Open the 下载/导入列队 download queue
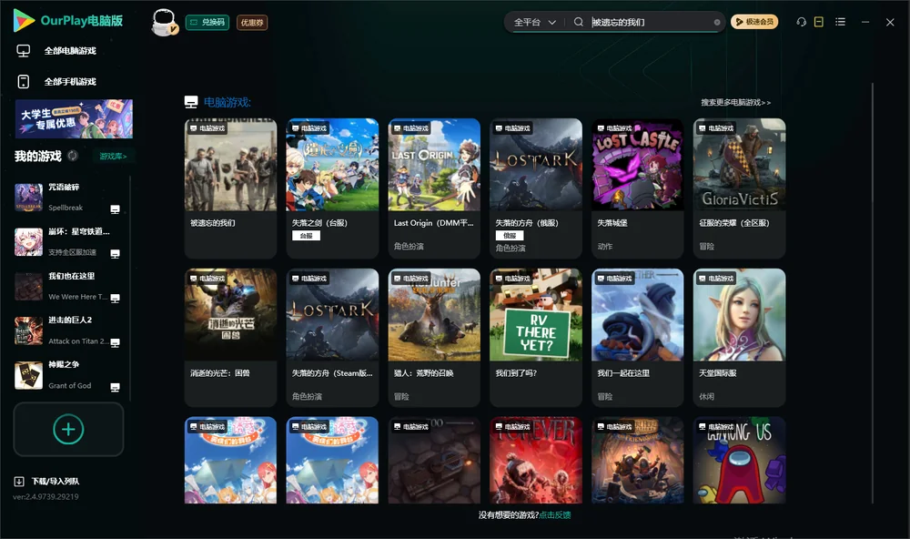 (x=47, y=481)
